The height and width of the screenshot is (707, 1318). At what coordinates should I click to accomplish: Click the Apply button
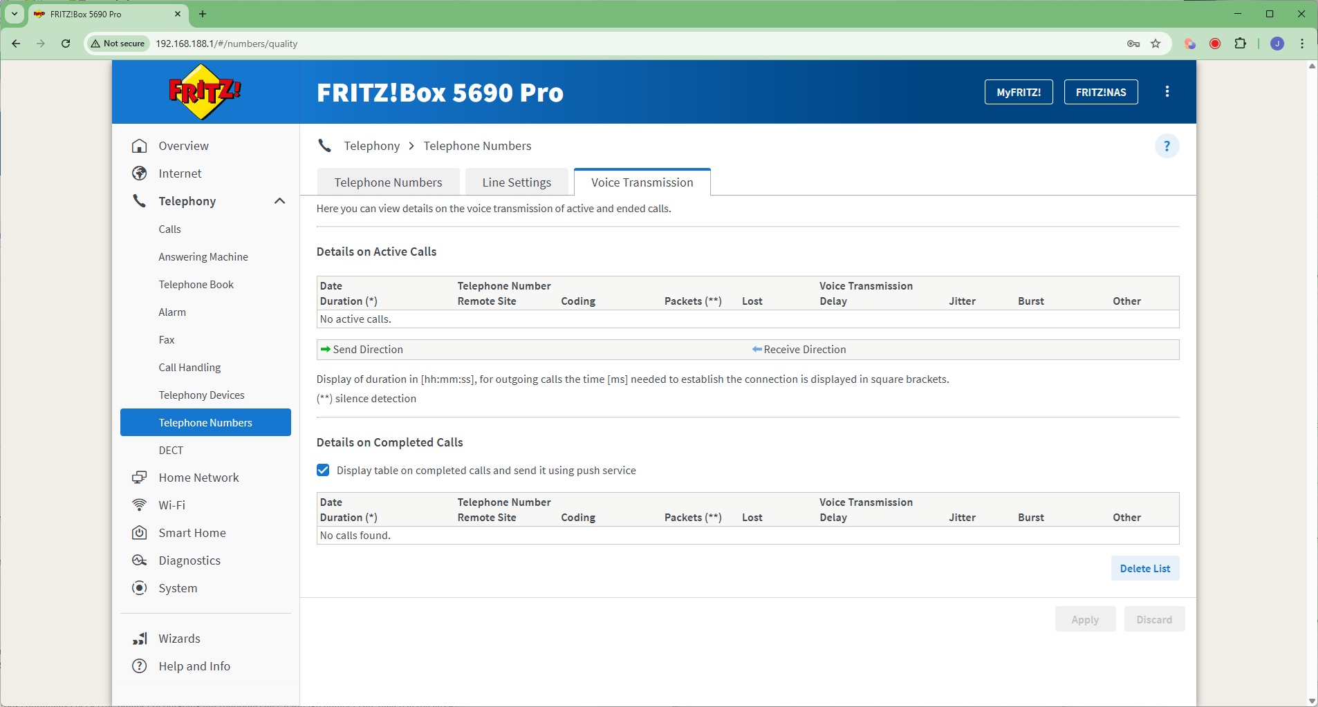click(x=1085, y=619)
